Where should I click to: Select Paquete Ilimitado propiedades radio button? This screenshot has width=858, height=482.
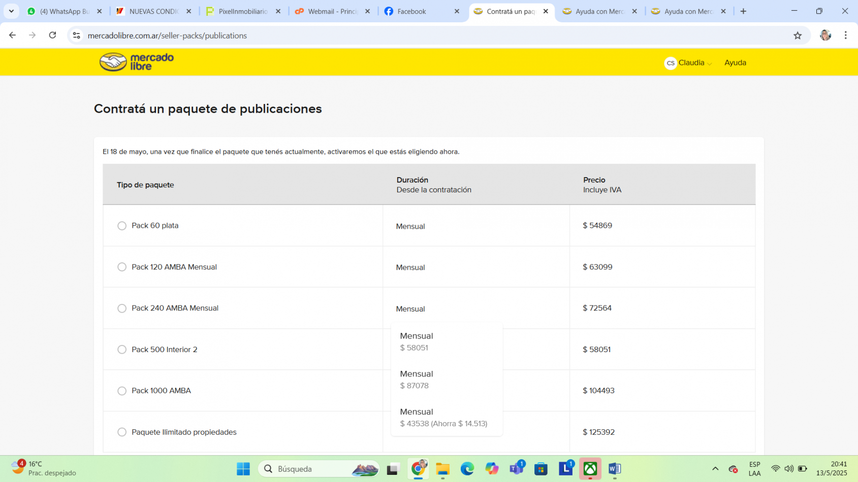tap(122, 432)
